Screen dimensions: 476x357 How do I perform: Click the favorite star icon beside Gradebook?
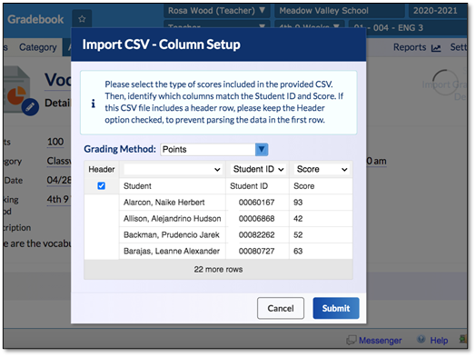point(82,19)
